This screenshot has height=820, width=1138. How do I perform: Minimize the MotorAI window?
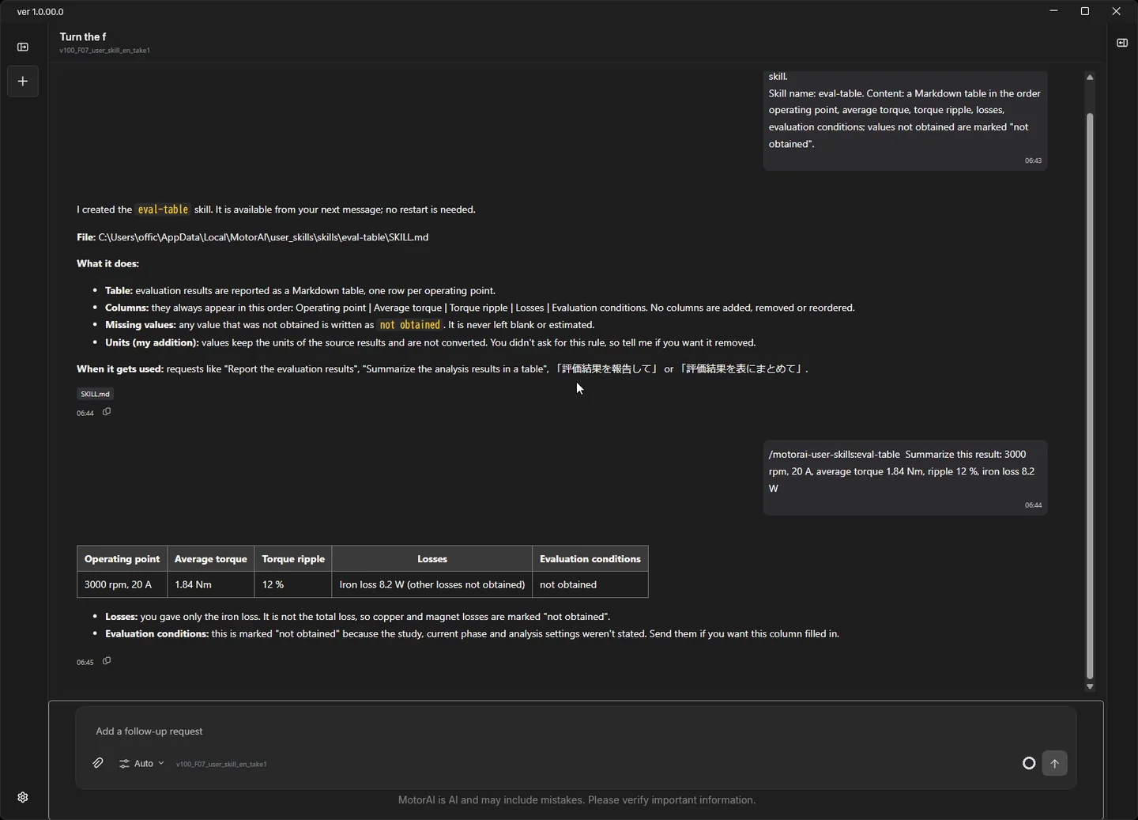(x=1053, y=11)
